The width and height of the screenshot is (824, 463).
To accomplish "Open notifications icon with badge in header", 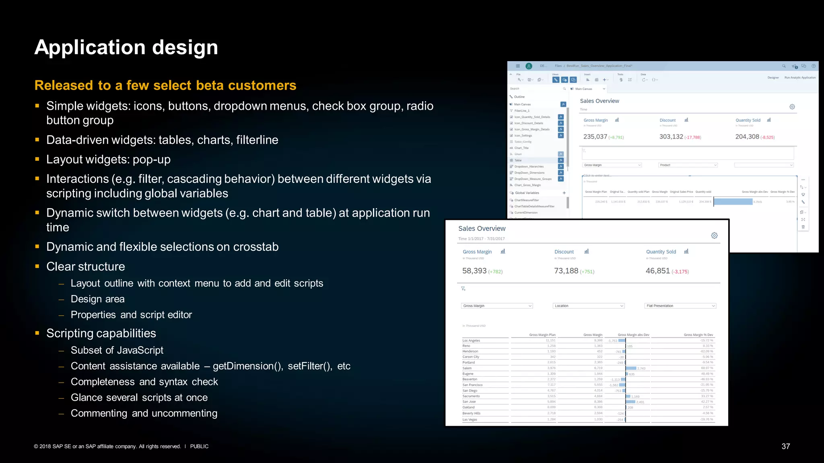I will click(x=795, y=66).
